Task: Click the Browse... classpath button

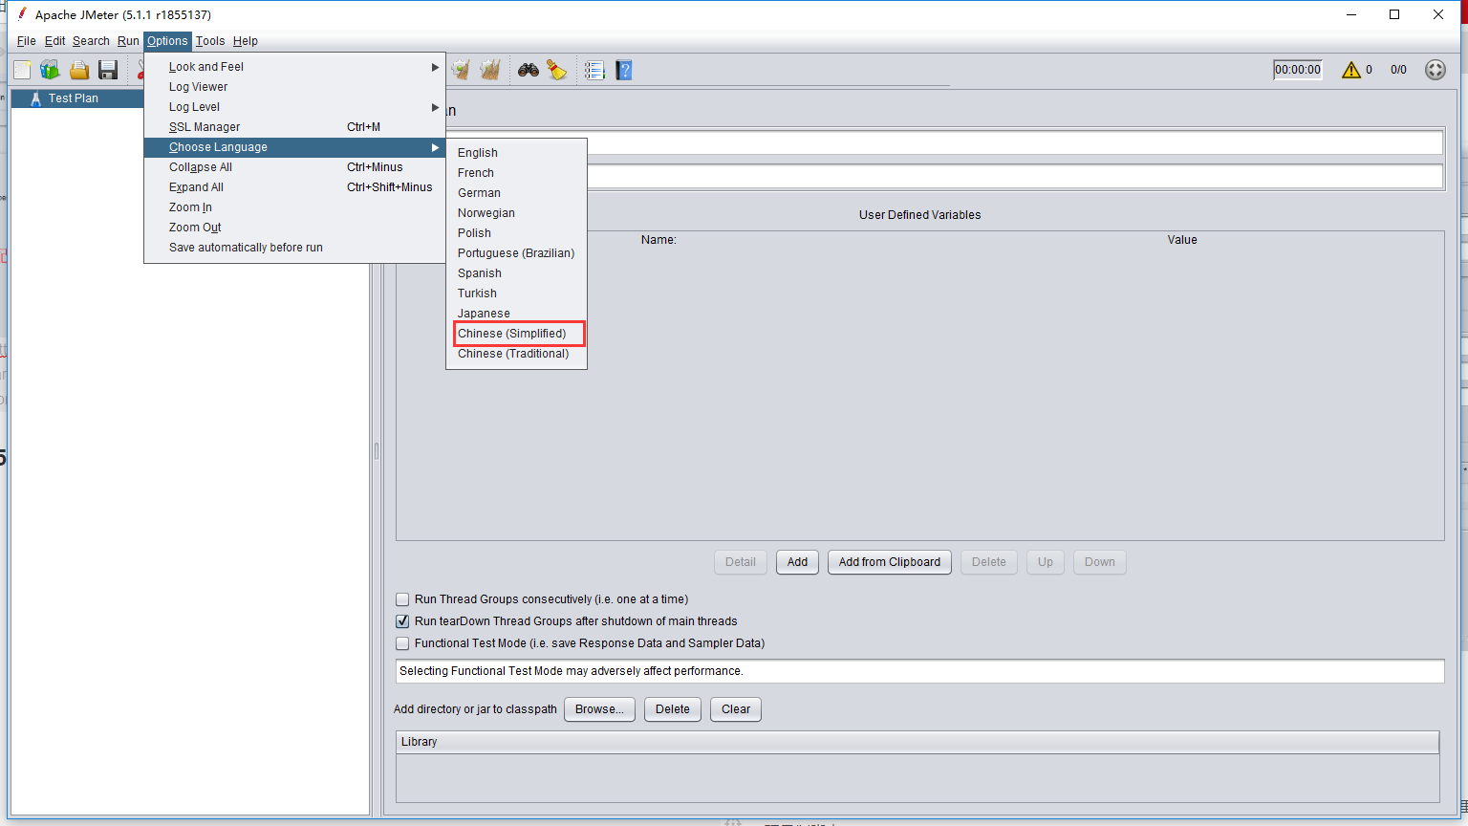Action: click(x=599, y=709)
